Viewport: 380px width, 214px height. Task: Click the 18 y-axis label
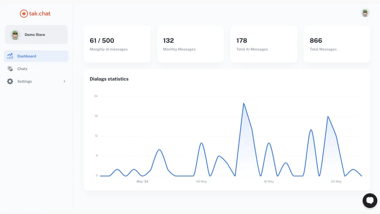click(x=96, y=116)
